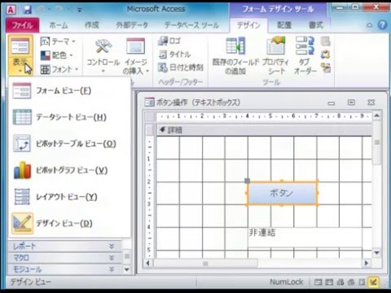Image resolution: width=391 pixels, height=293 pixels.
Task: Click the 詳細 section bar
Action: pyautogui.click(x=264, y=130)
